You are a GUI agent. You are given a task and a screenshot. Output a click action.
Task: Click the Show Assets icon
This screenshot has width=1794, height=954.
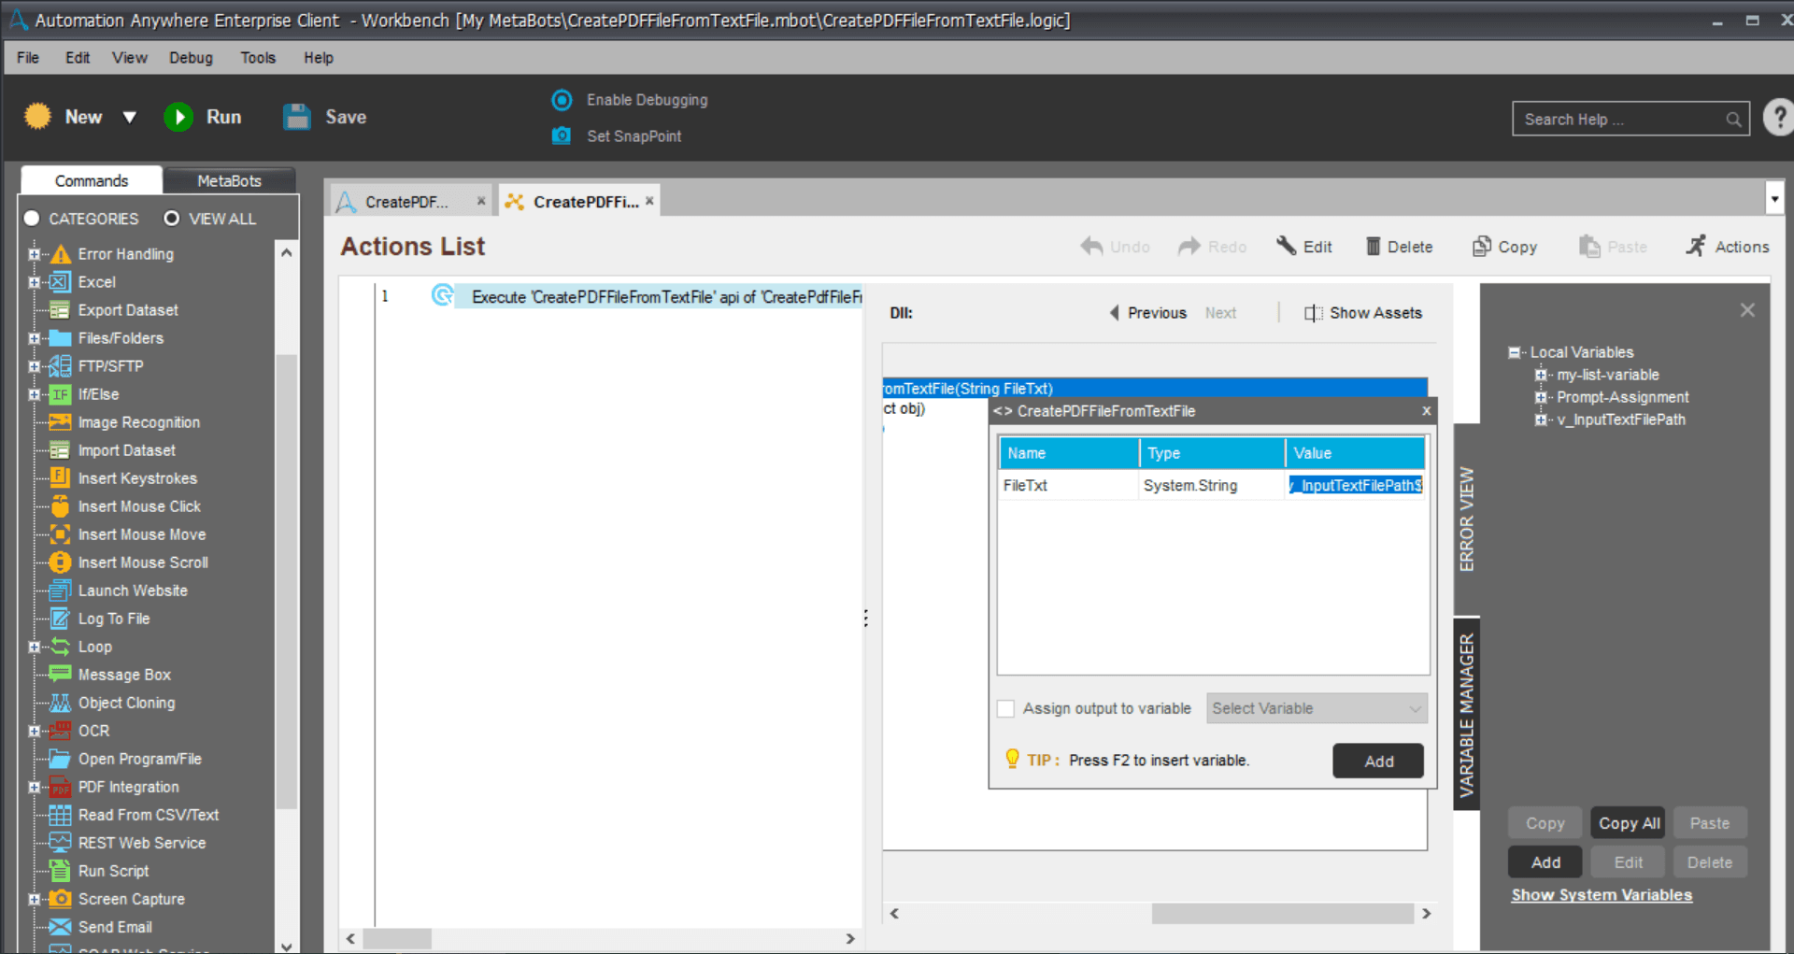(1314, 313)
